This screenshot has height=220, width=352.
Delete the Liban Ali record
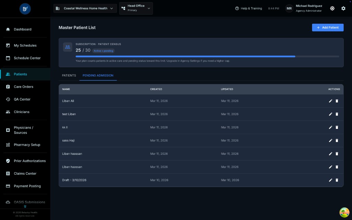337,101
